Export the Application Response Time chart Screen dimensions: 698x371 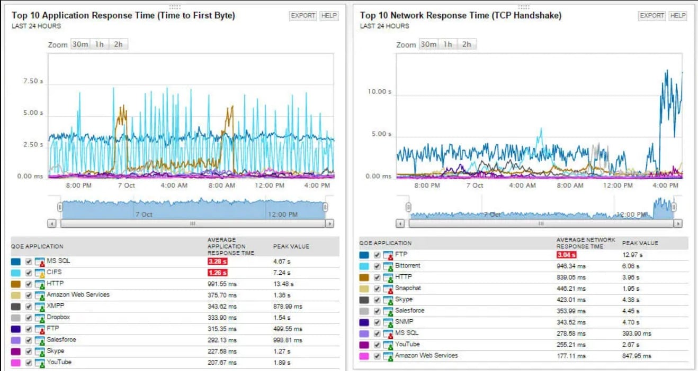(303, 16)
